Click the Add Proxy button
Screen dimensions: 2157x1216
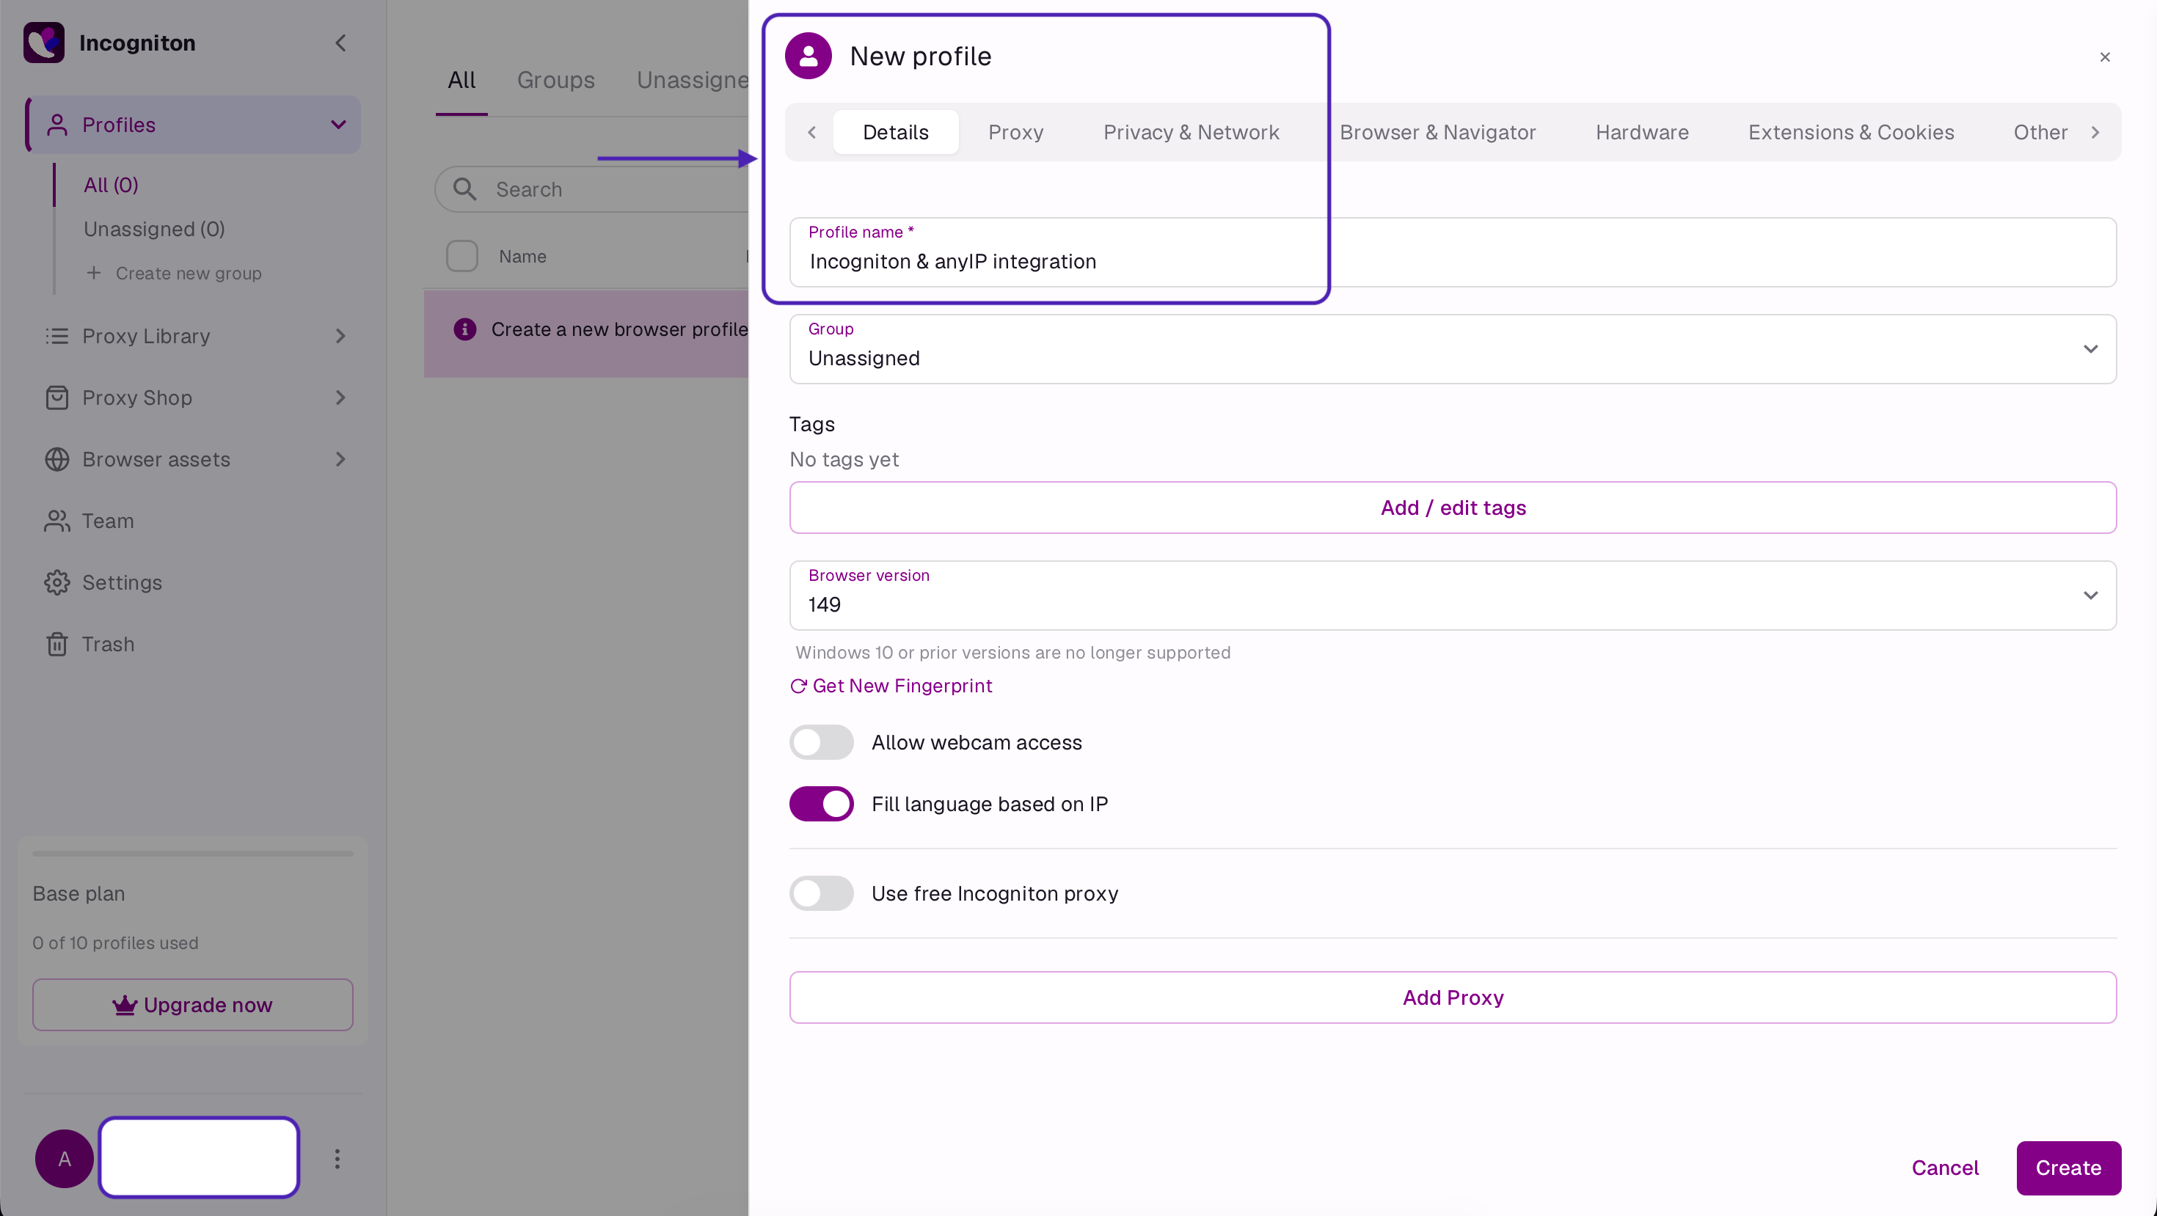[x=1453, y=997]
